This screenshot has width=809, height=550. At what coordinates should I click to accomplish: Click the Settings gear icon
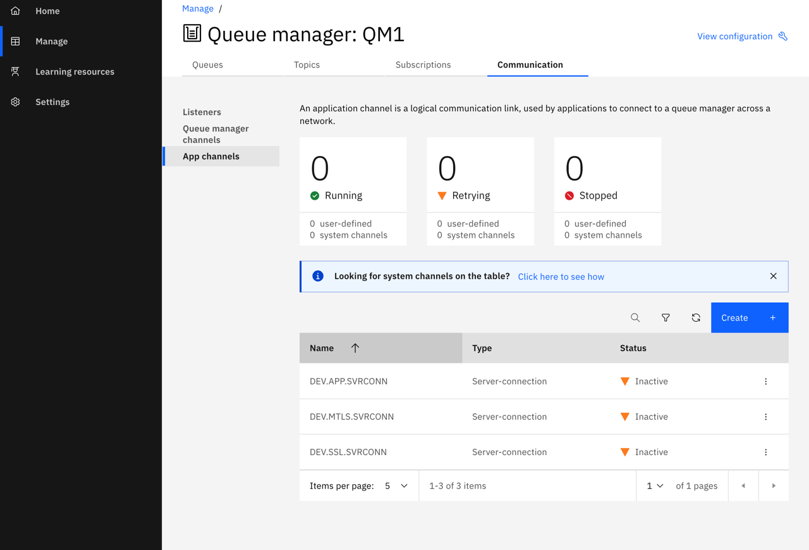15,102
